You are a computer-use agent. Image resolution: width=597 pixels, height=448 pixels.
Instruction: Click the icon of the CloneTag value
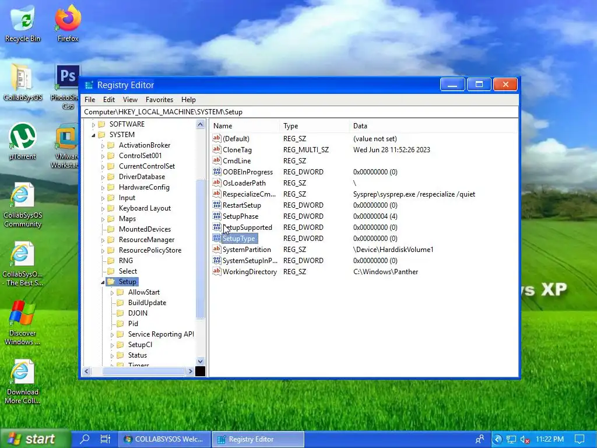pos(217,149)
